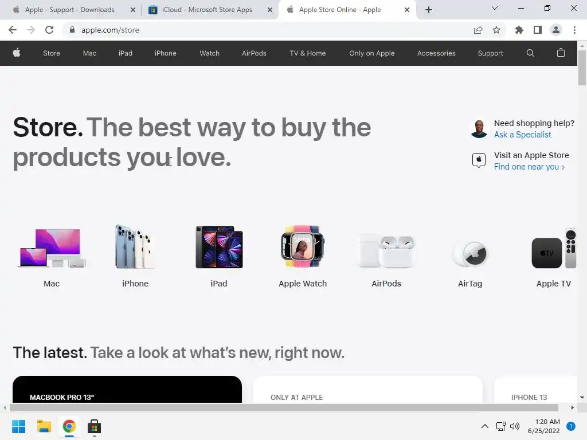Image resolution: width=587 pixels, height=440 pixels.
Task: Open the iPhone 13 card
Action: pyautogui.click(x=536, y=389)
